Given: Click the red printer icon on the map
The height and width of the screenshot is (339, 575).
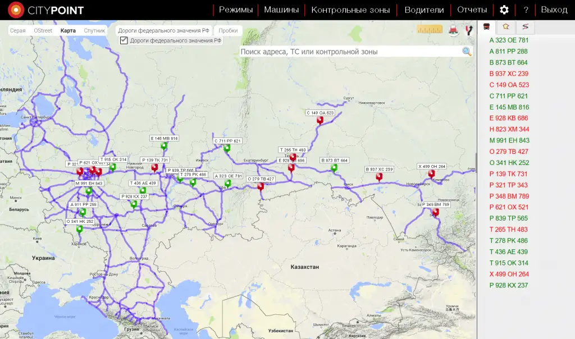Looking at the screenshot, I should click(x=454, y=30).
